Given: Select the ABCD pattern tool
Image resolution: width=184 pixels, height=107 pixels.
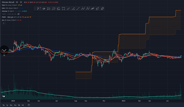Looking at the screenshot, I should tap(88, 9).
